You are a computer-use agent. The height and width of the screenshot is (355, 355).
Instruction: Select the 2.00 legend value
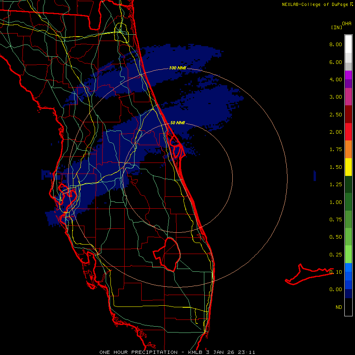point(336,132)
